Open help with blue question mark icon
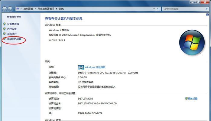This screenshot has height=121, width=211. [x=207, y=15]
